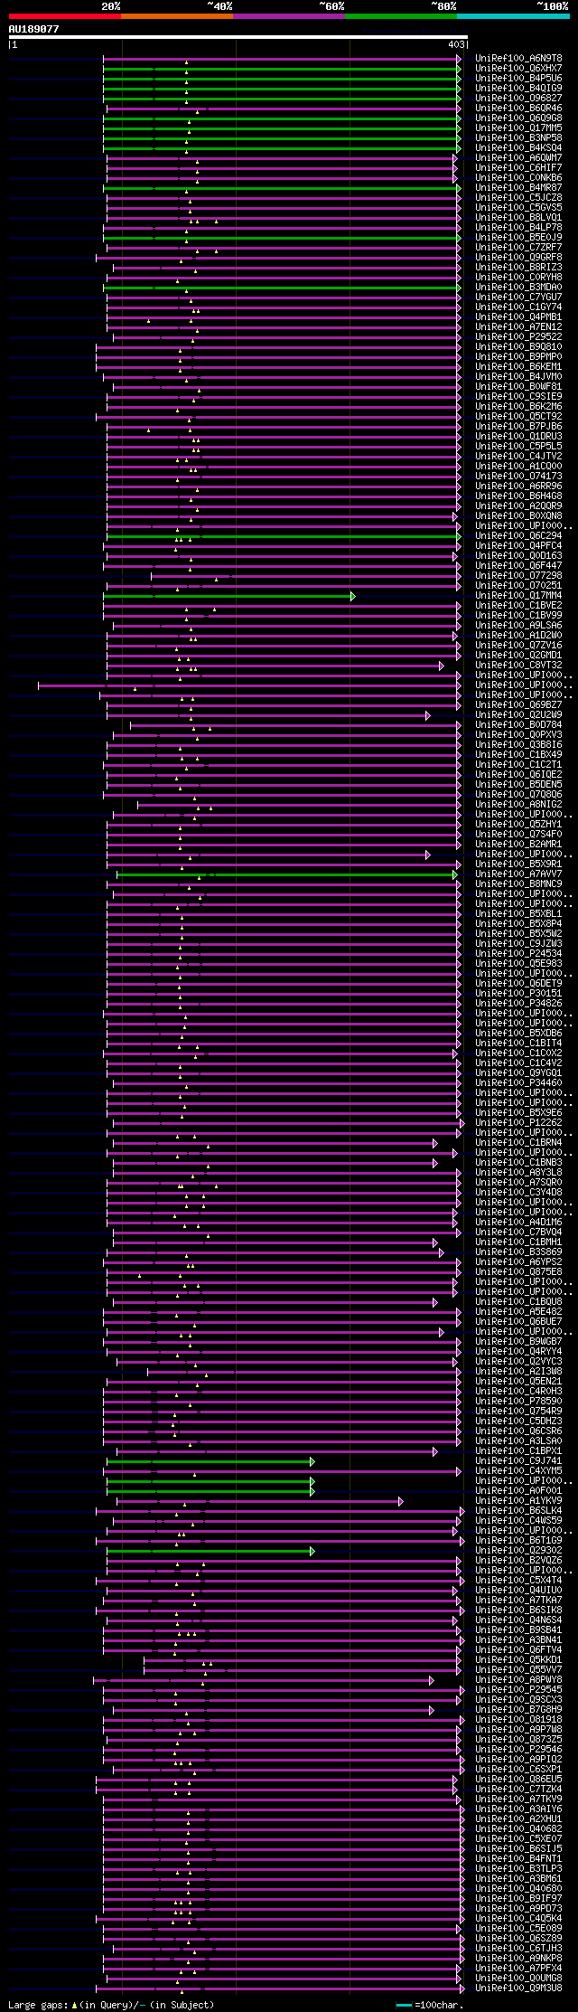Click the orange ~40% identity legend swatch
The width and height of the screenshot is (578, 2012).
[x=176, y=16]
